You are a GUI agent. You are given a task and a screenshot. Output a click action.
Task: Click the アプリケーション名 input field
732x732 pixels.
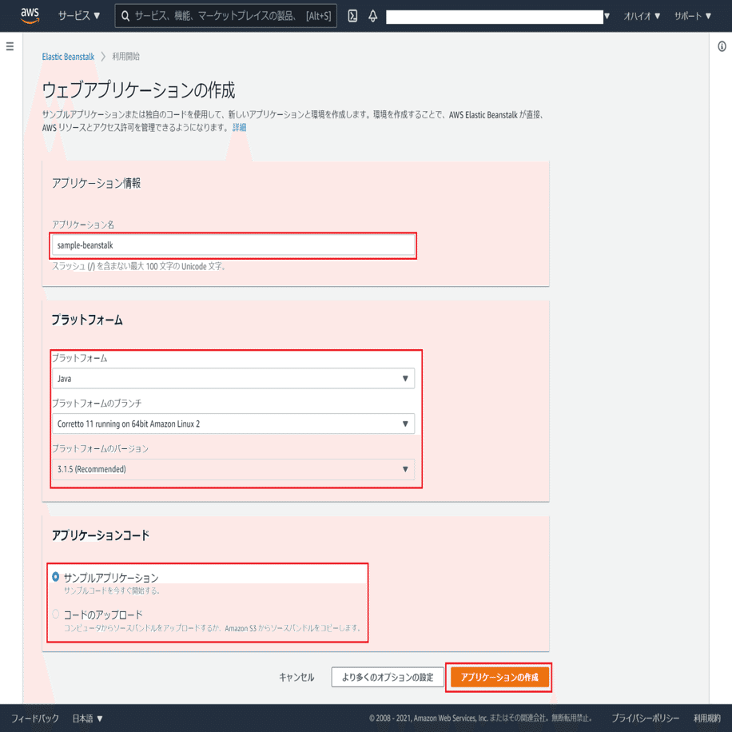click(233, 245)
